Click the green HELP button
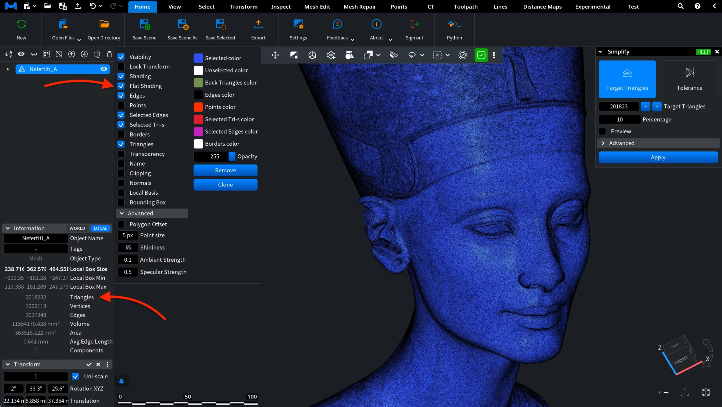Viewport: 722px width, 407px height. coord(703,52)
